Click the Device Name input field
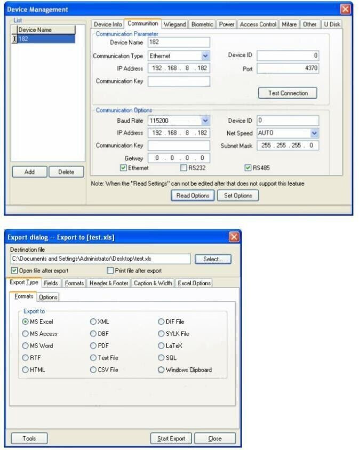The height and width of the screenshot is (450, 360). (179, 42)
